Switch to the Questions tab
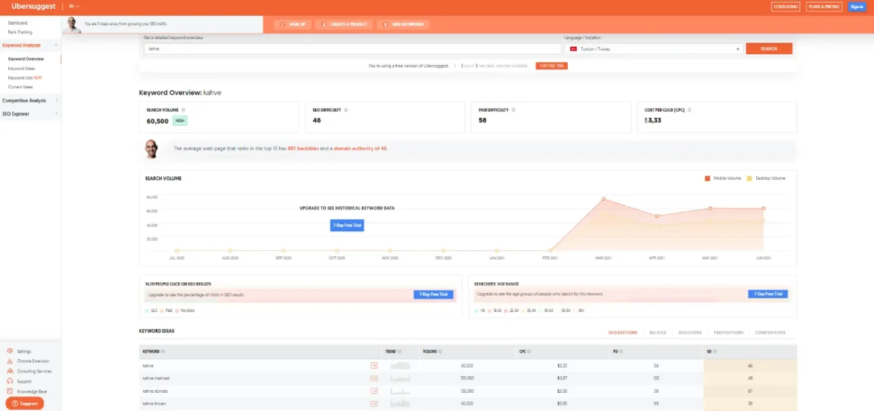The width and height of the screenshot is (874, 411). click(x=690, y=332)
